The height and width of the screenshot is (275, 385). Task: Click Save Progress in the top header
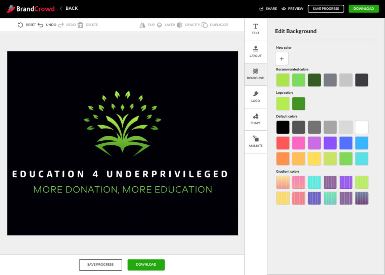coord(326,9)
